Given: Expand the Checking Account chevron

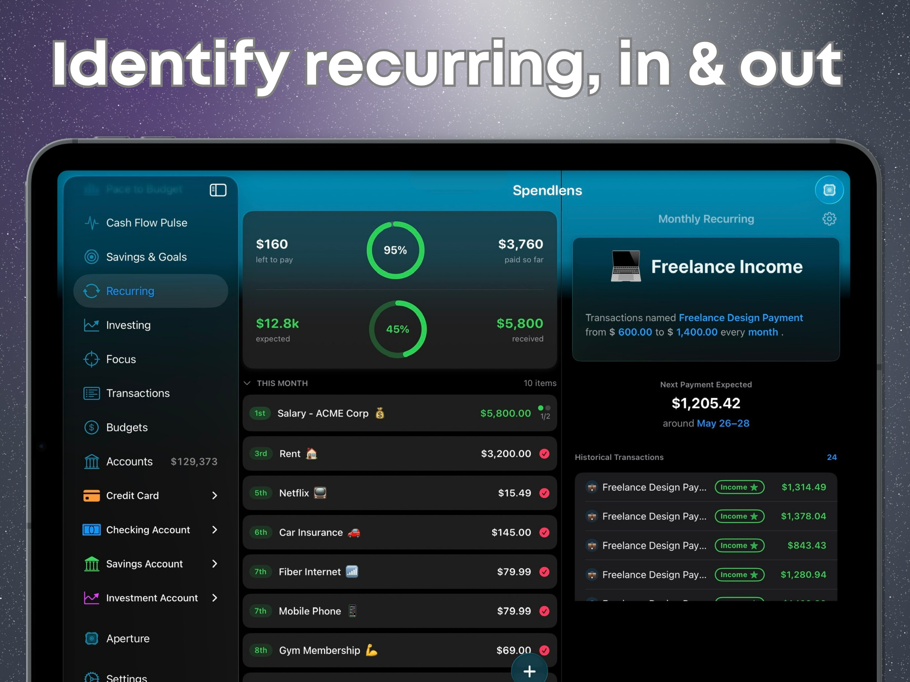Looking at the screenshot, I should (x=214, y=530).
